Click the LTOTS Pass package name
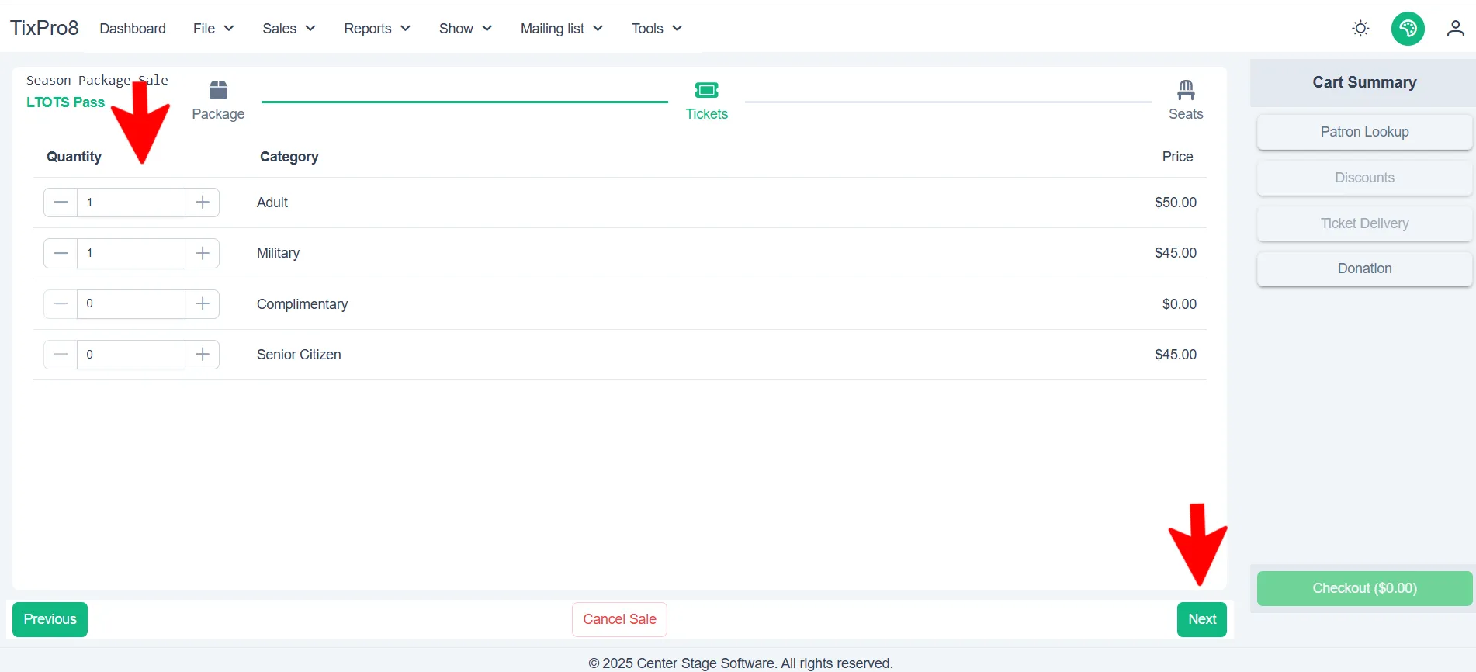 tap(65, 102)
